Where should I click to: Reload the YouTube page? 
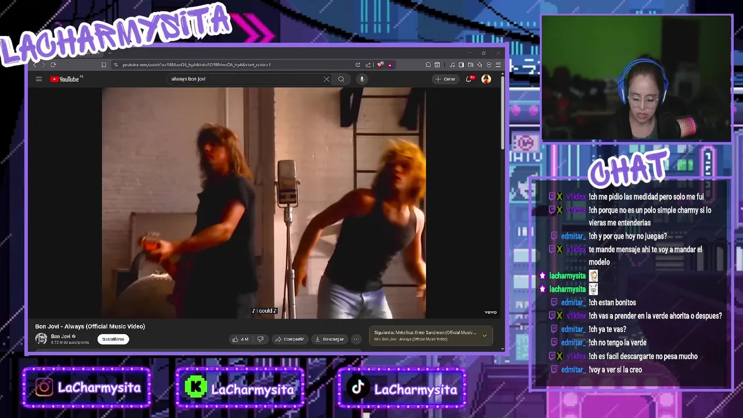click(x=53, y=64)
